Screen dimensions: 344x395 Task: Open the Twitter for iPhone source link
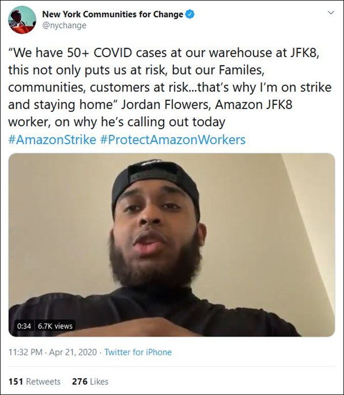click(138, 352)
